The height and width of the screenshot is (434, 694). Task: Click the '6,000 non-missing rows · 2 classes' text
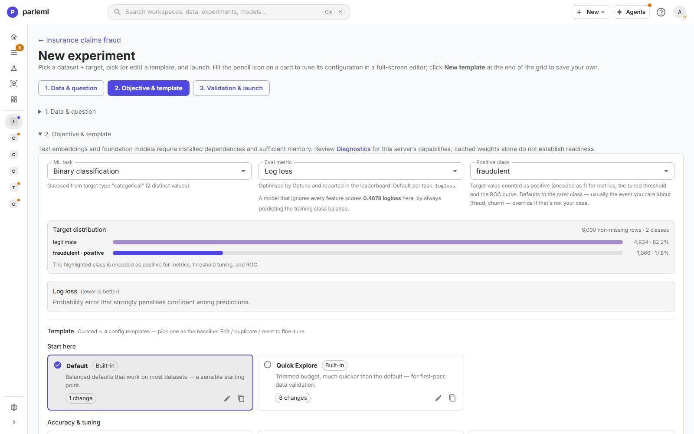625,230
